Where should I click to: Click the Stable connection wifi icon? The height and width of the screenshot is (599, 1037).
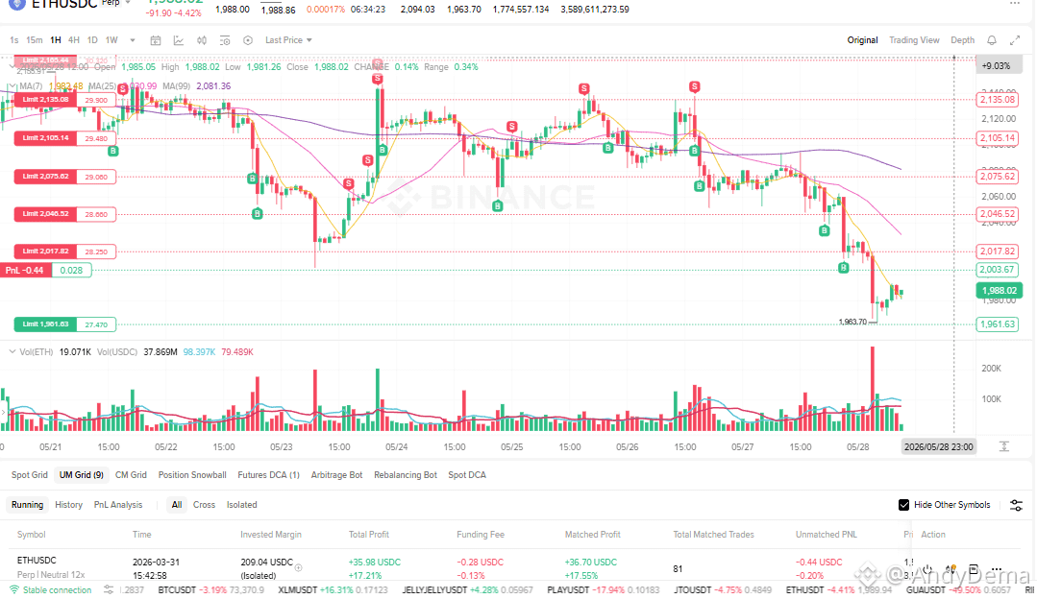coord(13,589)
